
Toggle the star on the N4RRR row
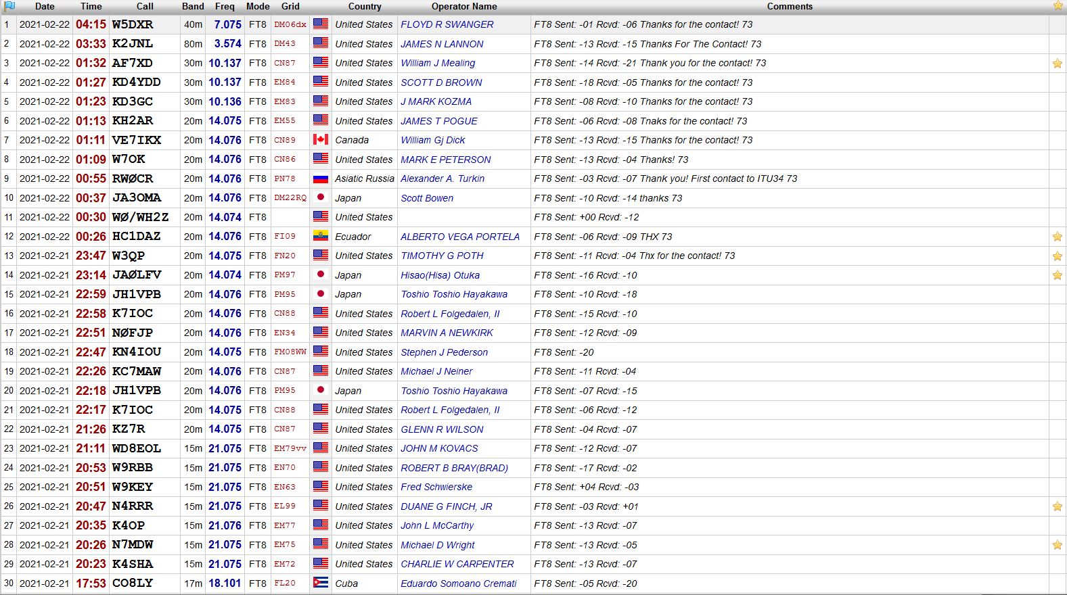coord(1057,506)
